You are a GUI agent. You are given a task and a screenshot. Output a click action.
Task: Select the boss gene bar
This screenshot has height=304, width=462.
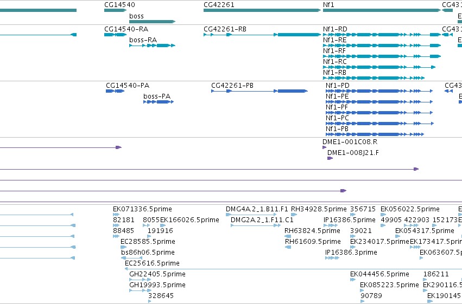point(153,22)
